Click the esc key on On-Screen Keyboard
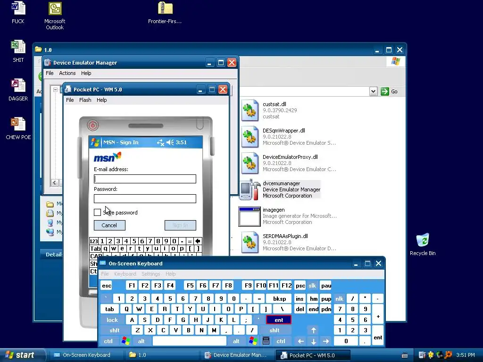The width and height of the screenshot is (483, 362). pos(107,286)
